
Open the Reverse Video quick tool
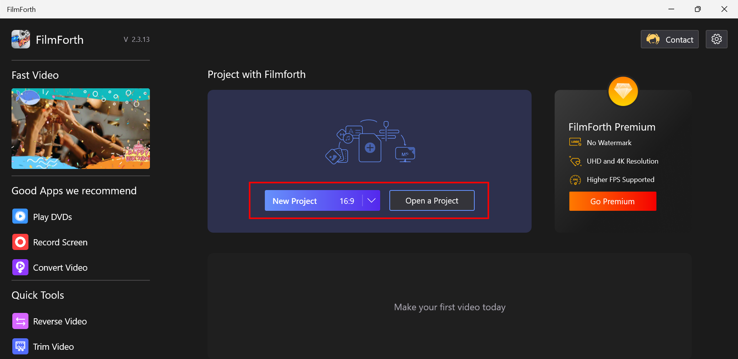(60, 321)
